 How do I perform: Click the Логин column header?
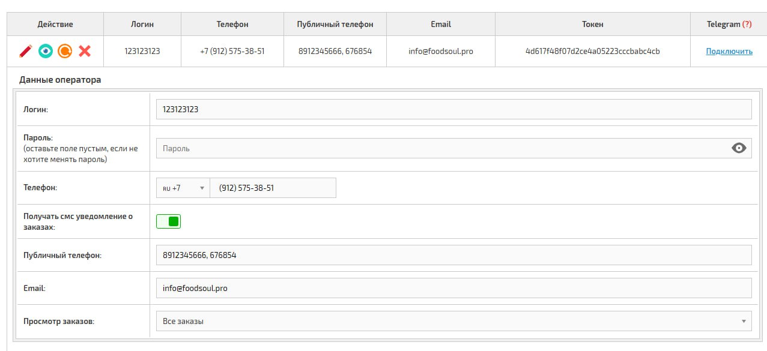click(x=142, y=24)
